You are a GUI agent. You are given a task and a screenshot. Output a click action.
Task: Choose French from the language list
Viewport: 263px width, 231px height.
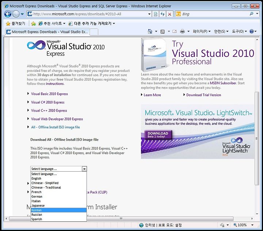(59, 192)
